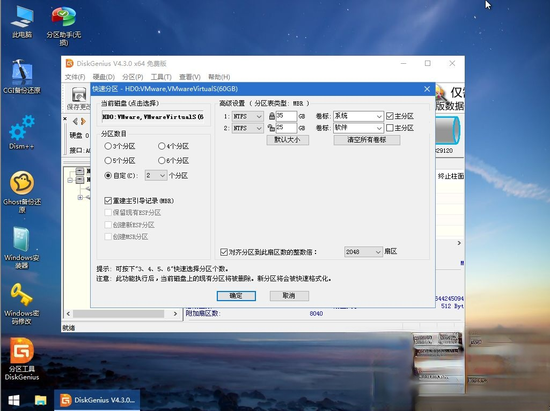Open File Explorer from the taskbar

(x=41, y=400)
